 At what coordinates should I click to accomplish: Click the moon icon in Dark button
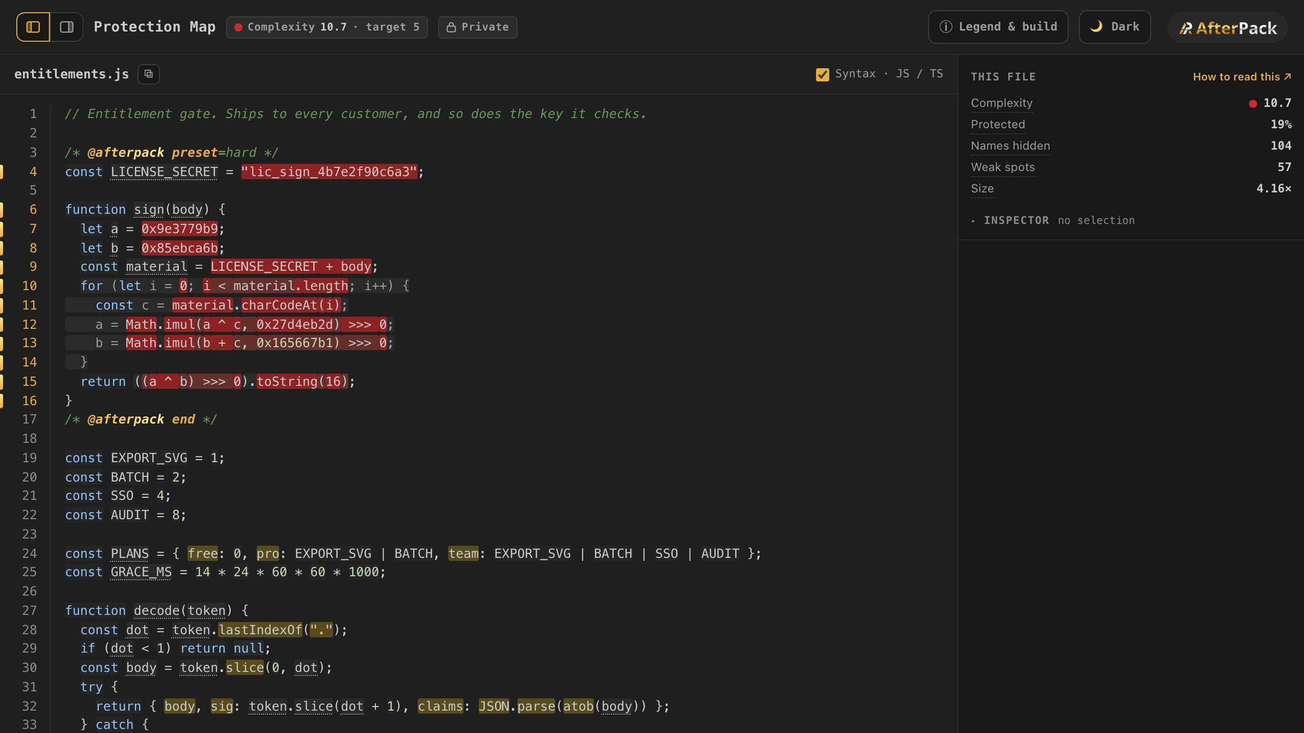pos(1096,26)
